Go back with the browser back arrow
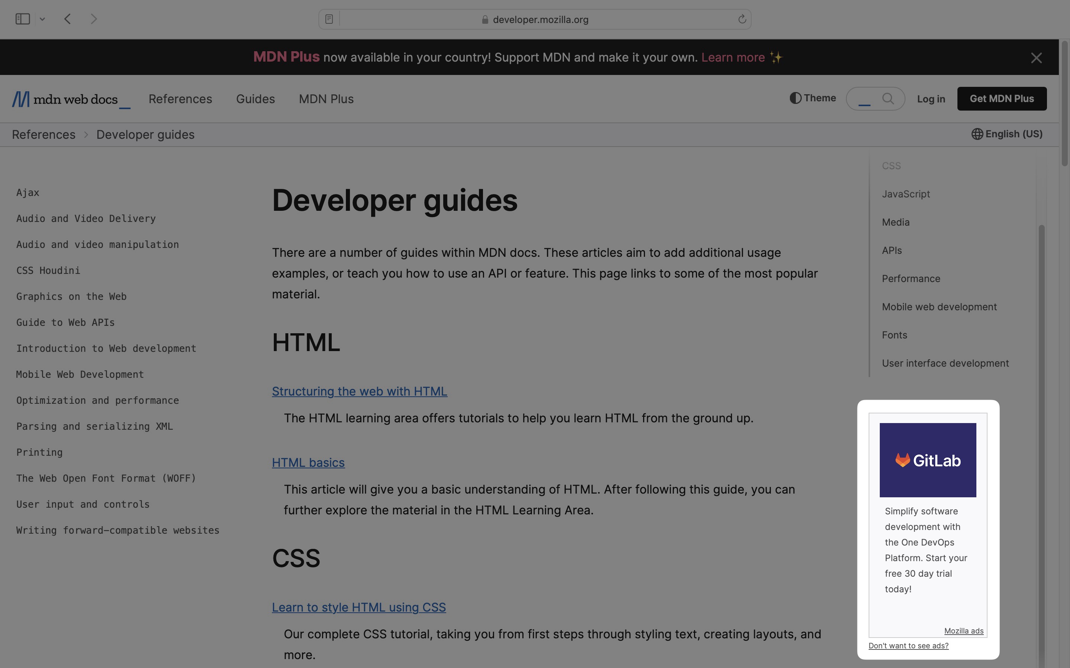 coord(68,19)
